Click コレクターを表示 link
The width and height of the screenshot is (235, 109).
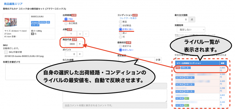pyautogui.click(x=128, y=18)
